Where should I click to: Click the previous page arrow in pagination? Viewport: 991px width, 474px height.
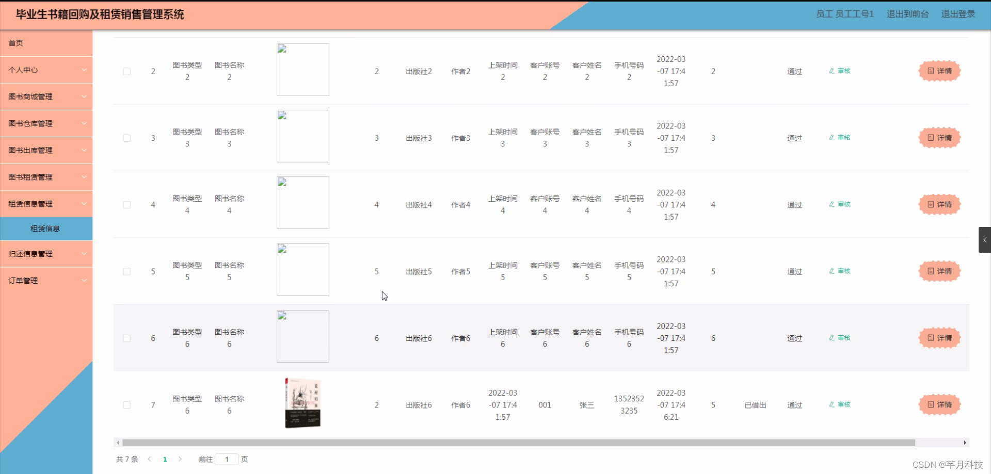pos(150,459)
